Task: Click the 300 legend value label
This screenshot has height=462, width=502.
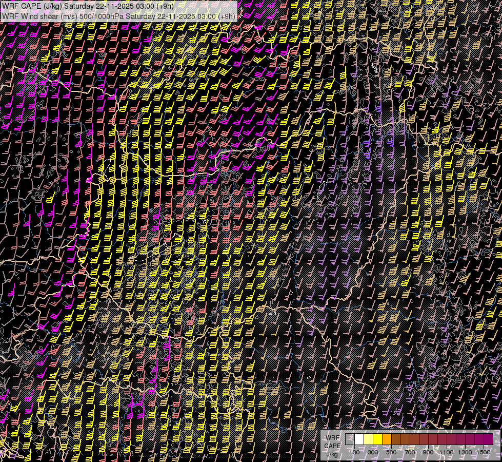Action: [373, 452]
